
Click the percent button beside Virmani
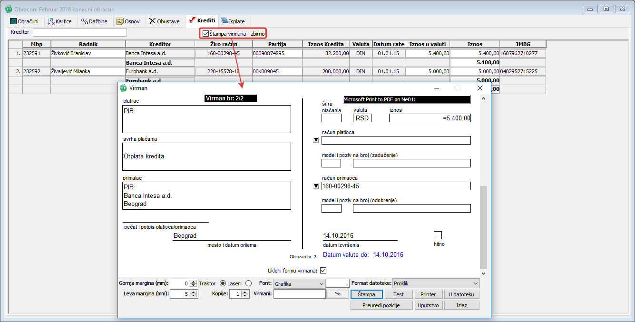coord(338,294)
